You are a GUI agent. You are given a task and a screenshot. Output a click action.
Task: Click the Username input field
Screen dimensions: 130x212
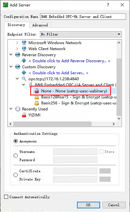pos(75,152)
